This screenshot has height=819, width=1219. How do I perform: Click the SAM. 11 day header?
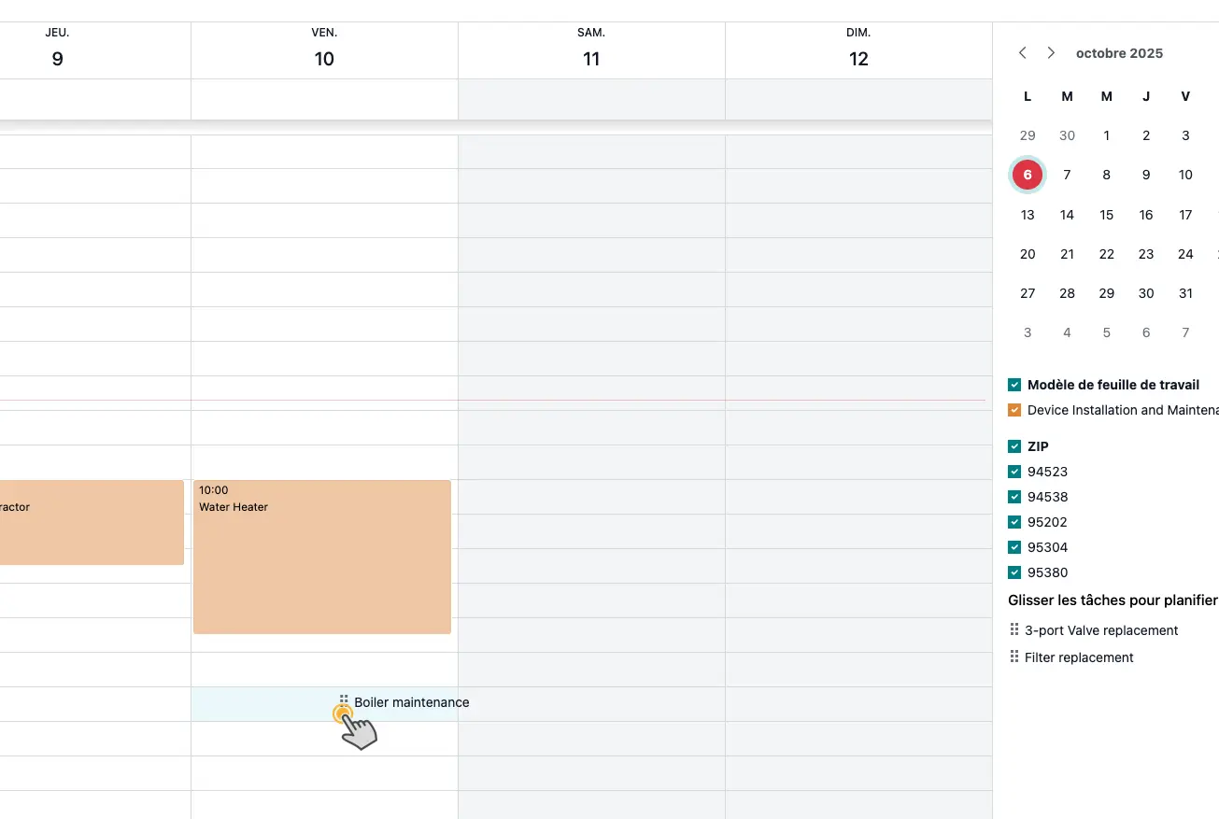pyautogui.click(x=591, y=50)
